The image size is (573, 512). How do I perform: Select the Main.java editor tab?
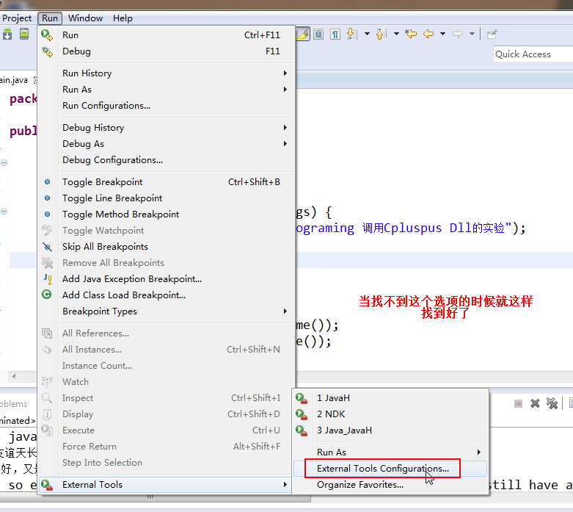click(14, 80)
